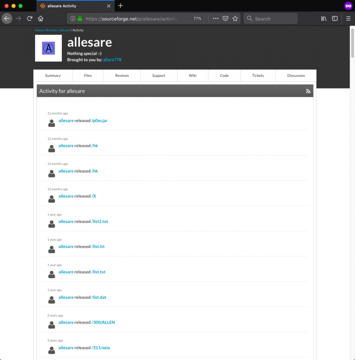
Task: Open the Summary tab
Action: tap(53, 75)
